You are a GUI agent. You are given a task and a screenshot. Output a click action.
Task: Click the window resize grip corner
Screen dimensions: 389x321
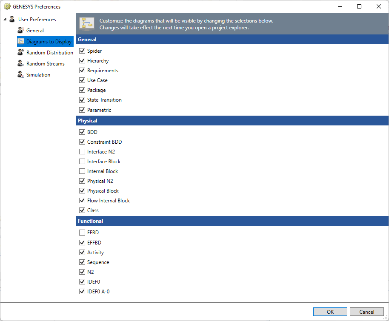coord(385,317)
